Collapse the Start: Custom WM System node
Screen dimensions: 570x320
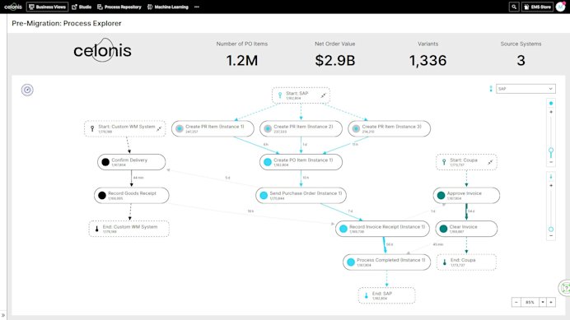pyautogui.click(x=159, y=128)
